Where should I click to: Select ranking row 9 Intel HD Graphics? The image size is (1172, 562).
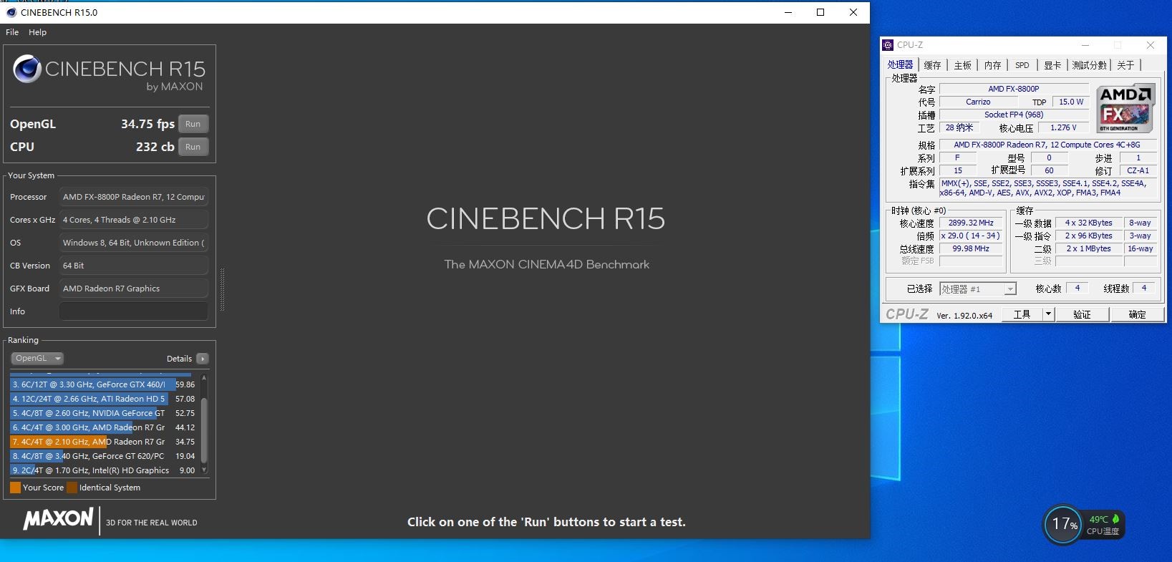pyautogui.click(x=103, y=470)
